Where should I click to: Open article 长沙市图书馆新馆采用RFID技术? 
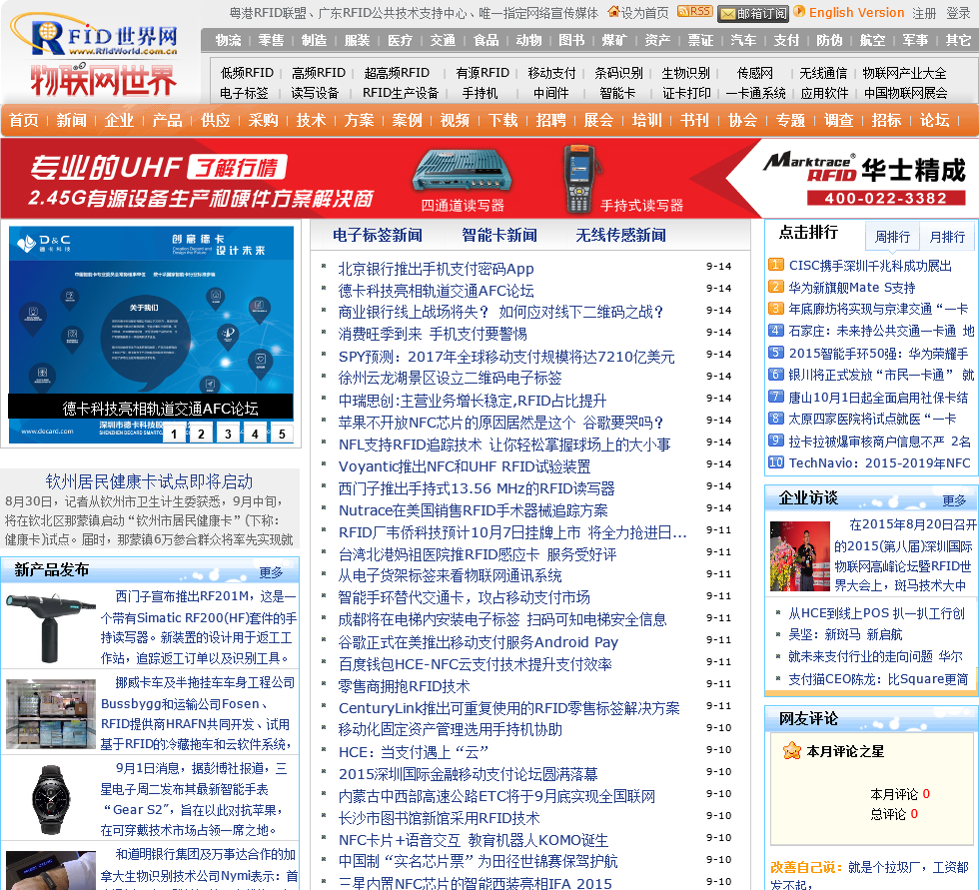pyautogui.click(x=439, y=818)
